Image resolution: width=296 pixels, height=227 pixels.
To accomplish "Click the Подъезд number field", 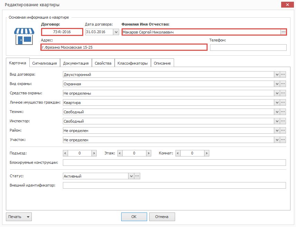I will tap(80, 153).
